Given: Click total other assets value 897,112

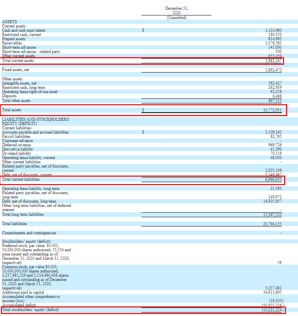Looking at the screenshot, I should 275,101.
